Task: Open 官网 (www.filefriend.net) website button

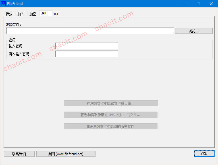Action: pos(66,154)
